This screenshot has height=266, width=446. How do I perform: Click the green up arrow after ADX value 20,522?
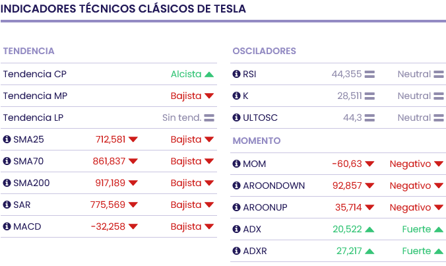pyautogui.click(x=369, y=230)
